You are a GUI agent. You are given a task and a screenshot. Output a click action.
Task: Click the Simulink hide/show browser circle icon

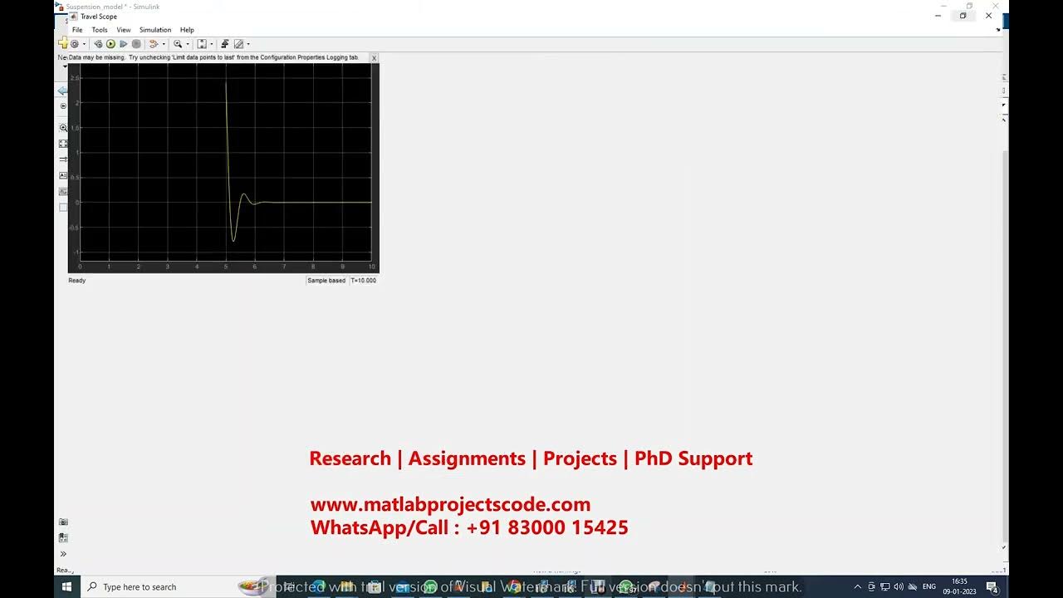(63, 106)
